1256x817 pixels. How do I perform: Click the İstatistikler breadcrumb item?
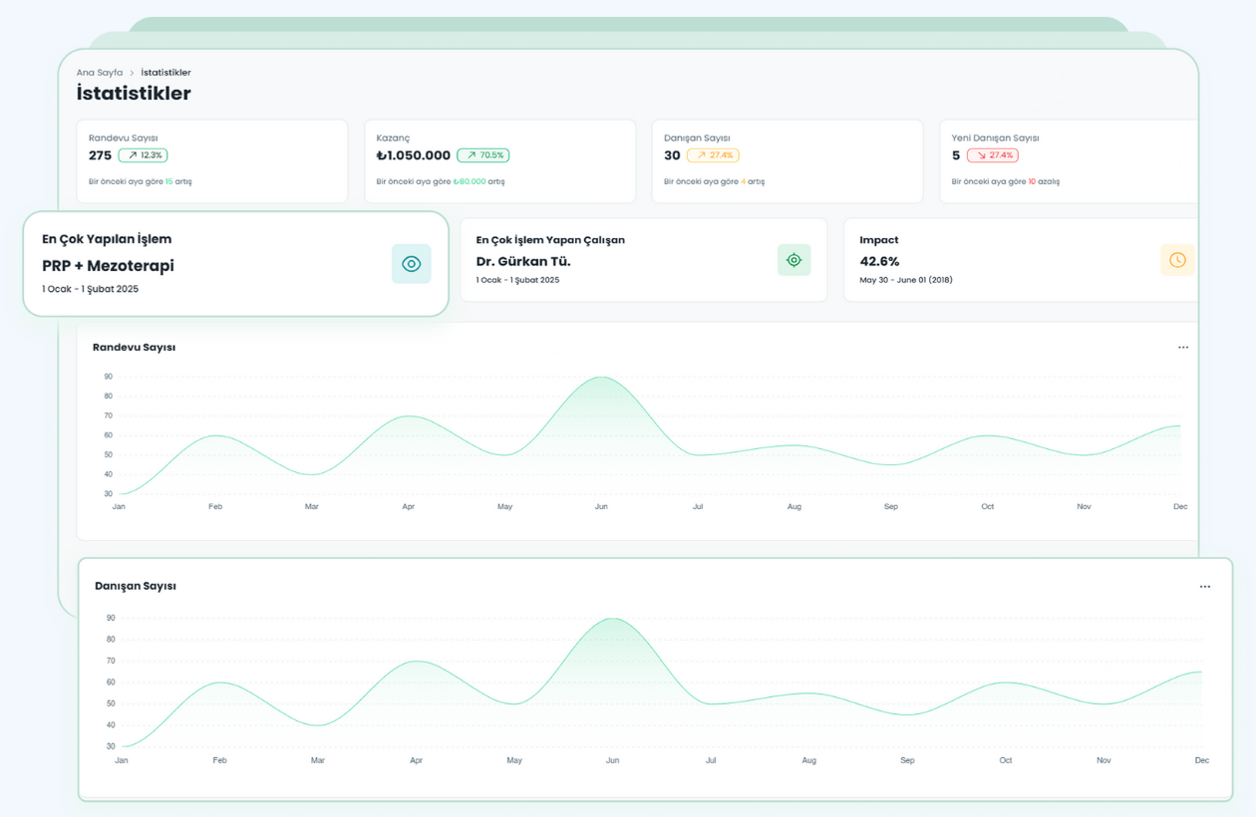click(165, 73)
